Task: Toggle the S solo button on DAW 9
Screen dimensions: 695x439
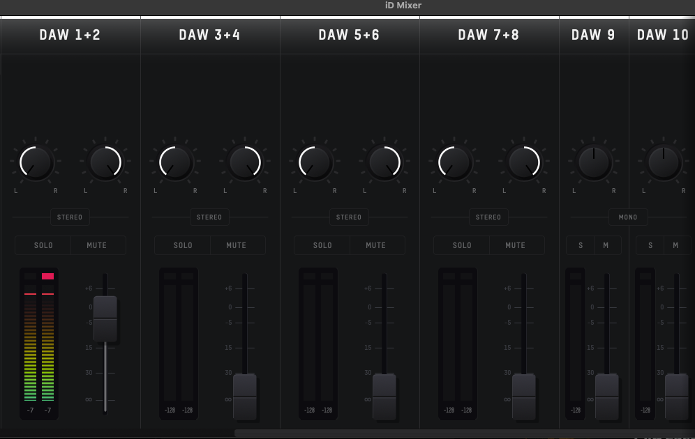Action: point(580,245)
